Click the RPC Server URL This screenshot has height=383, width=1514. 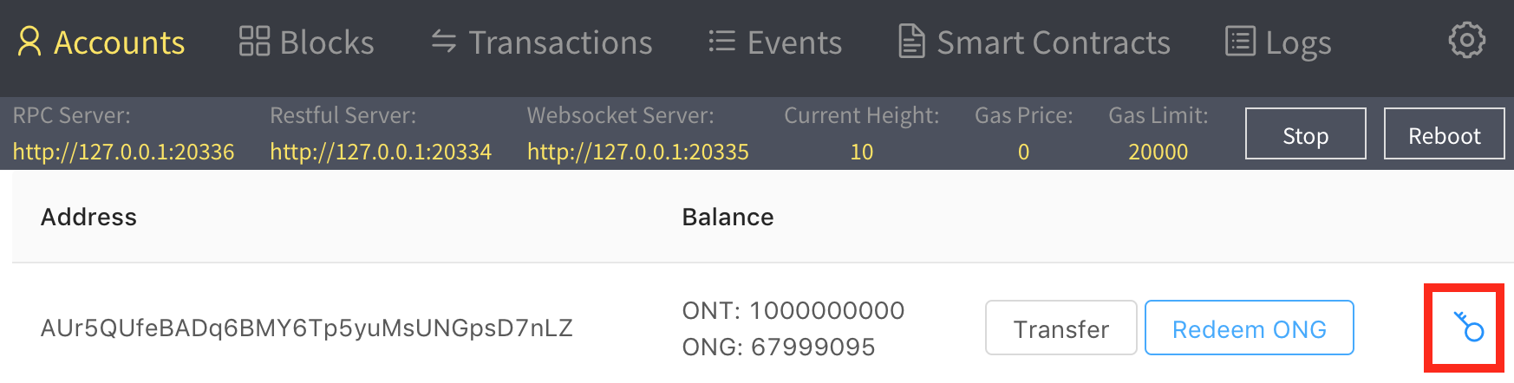click(123, 152)
